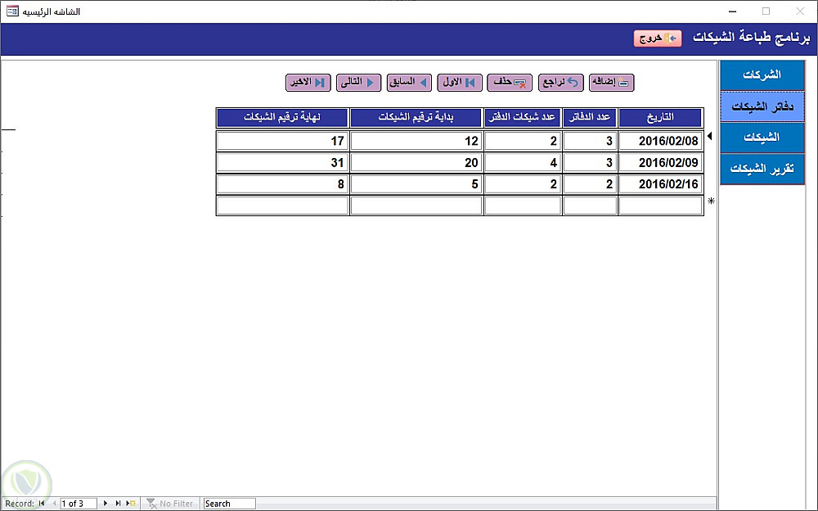The width and height of the screenshot is (818, 511).
Task: Click New blank record icon in navigation bar
Action: click(x=131, y=504)
